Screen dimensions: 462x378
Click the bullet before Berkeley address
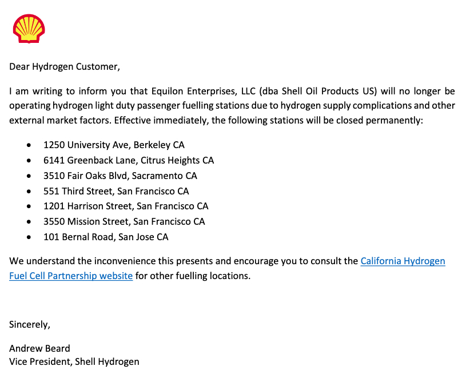(29, 145)
